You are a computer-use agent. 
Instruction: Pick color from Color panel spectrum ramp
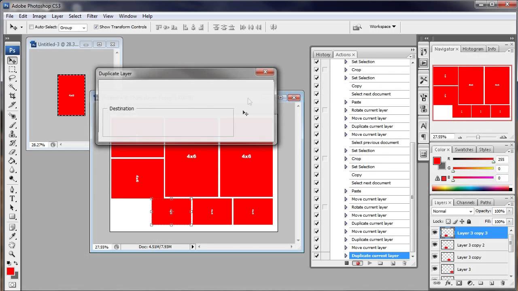[472, 188]
